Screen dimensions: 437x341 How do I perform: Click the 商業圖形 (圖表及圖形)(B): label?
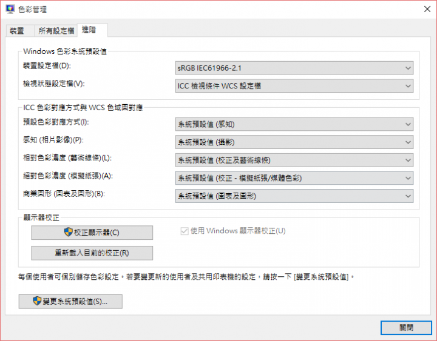(x=64, y=194)
